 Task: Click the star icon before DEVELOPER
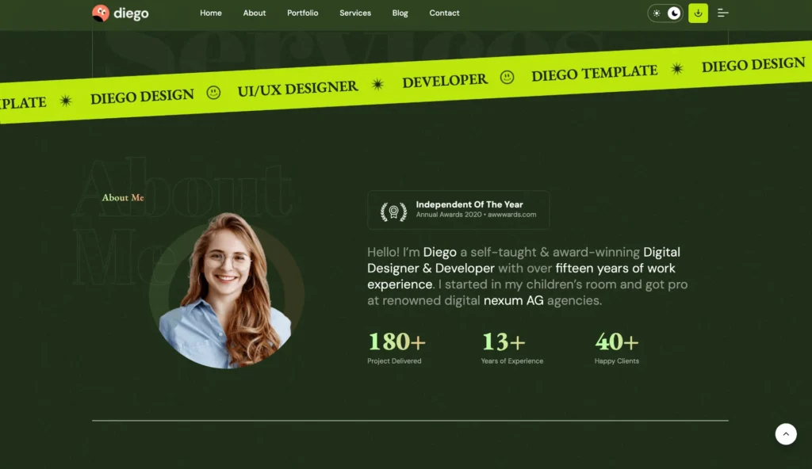[378, 84]
